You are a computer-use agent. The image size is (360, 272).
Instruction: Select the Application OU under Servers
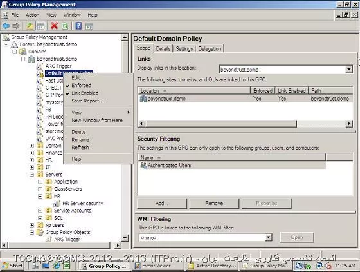66,182
